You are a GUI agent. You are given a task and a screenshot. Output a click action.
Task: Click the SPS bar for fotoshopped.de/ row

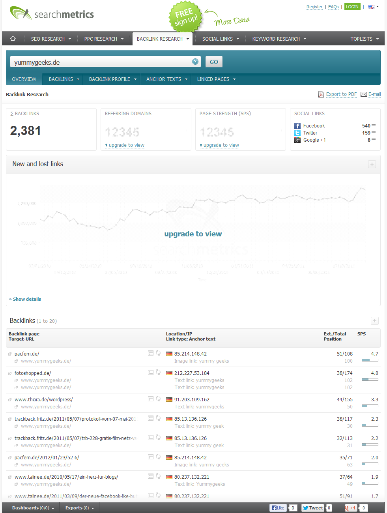tap(370, 380)
